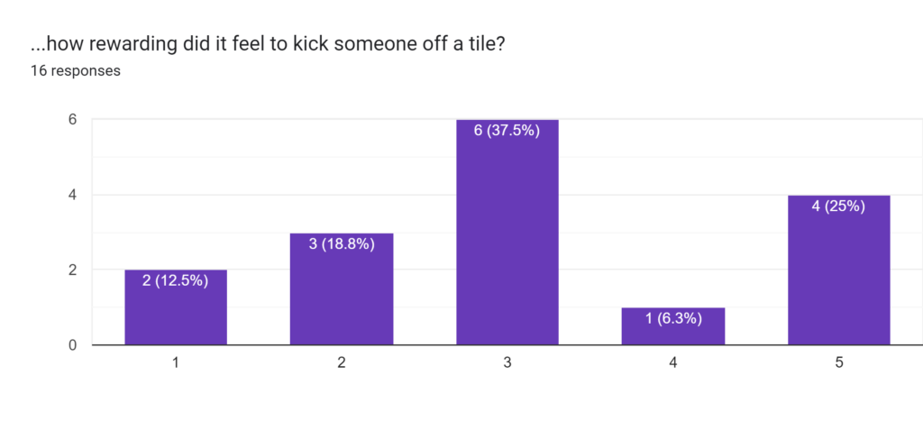Image resolution: width=923 pixels, height=439 pixels.
Task: Click the "2 (12.5%)" data label
Action: pos(176,280)
